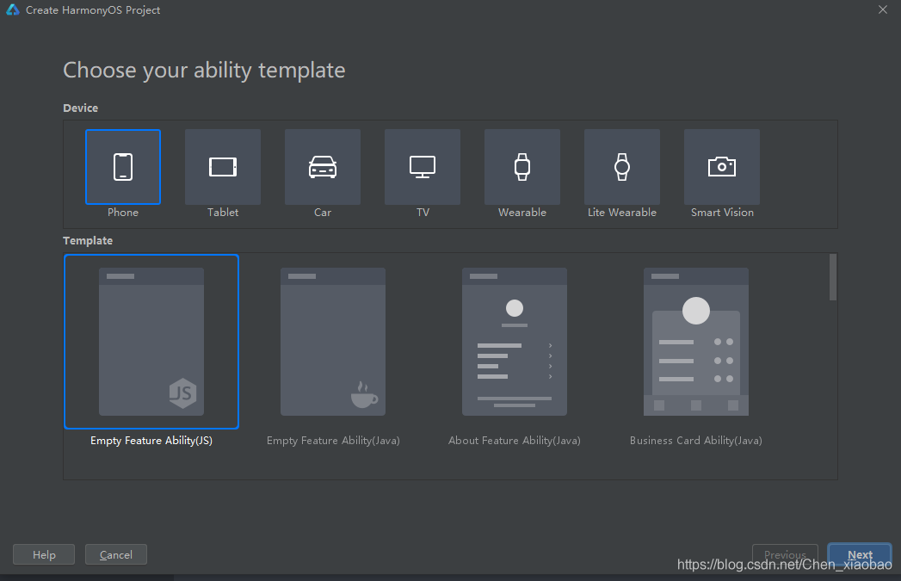
Task: Click the Wearable label text
Action: tap(522, 212)
